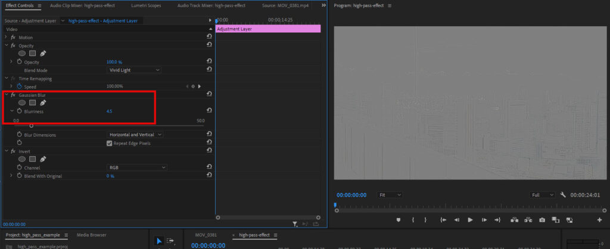Toggle Repeat Edge Pixels checkbox
Screen dimensions: 610x249
click(x=110, y=143)
